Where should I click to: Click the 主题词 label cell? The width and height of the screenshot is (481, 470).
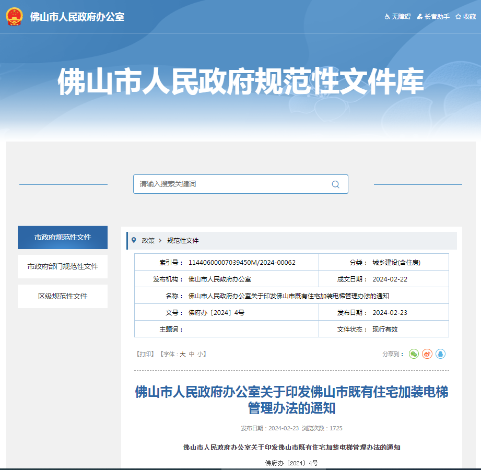(x=171, y=330)
